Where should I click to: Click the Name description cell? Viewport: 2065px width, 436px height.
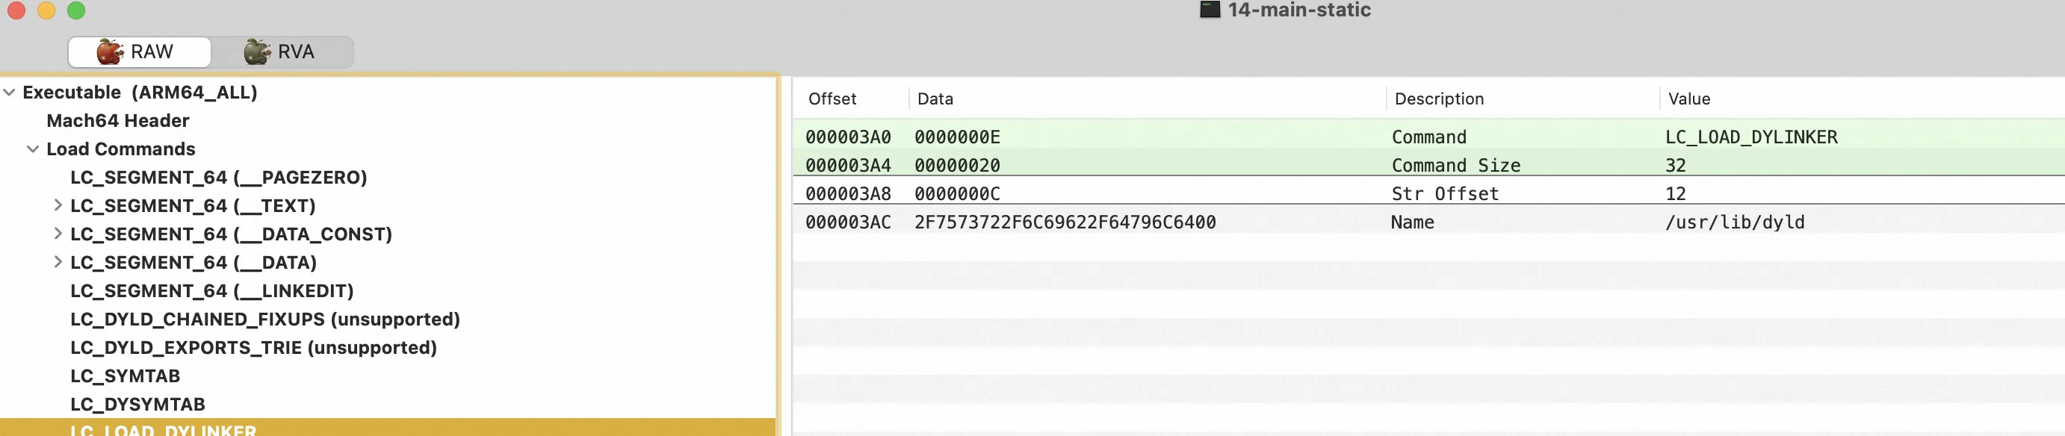(1413, 222)
